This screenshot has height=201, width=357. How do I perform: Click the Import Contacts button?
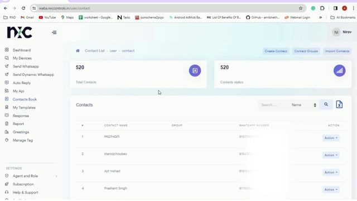click(x=337, y=51)
